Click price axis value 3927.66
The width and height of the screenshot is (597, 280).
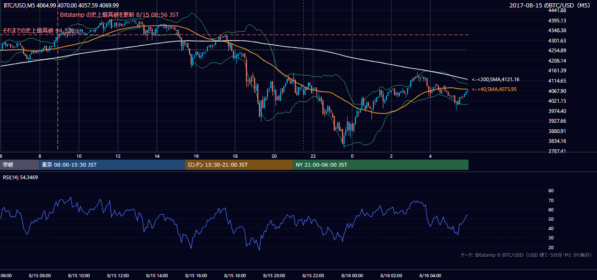(x=557, y=121)
